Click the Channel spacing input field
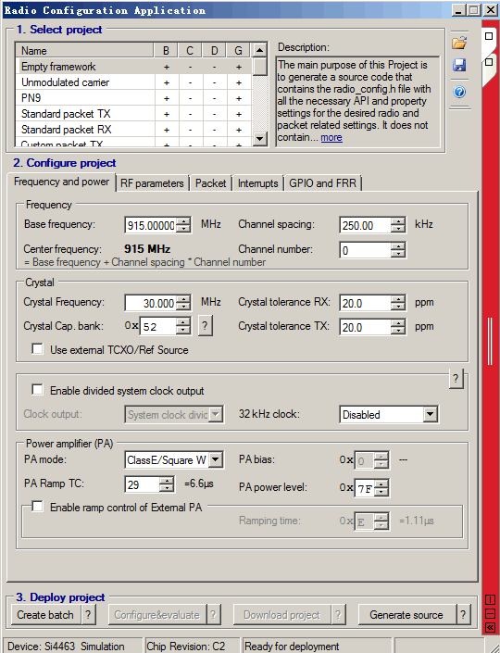 (x=366, y=225)
